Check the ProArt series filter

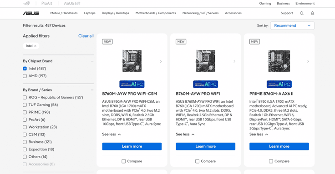click(x=25, y=119)
